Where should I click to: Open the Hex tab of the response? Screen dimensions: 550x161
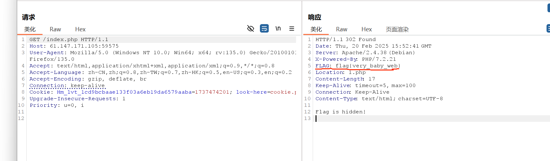coord(366,29)
